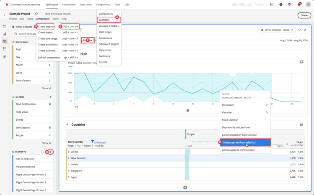
Task: Expand the Breakdown submenu arrow
Action: [267, 105]
